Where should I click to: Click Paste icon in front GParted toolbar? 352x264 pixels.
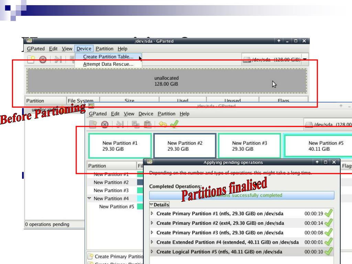point(147,124)
